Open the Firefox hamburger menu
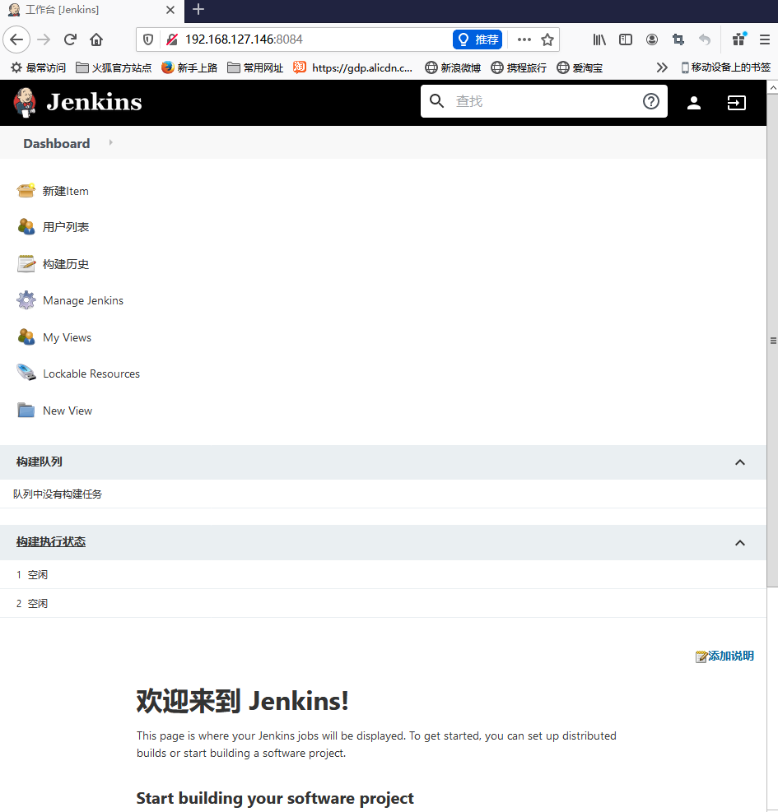 click(x=765, y=39)
